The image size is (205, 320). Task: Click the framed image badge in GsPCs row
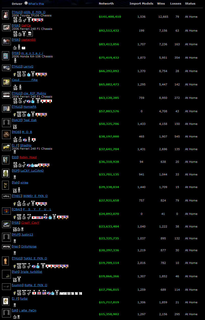tap(30, 33)
